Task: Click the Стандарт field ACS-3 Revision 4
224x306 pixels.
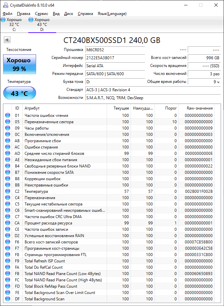Action: [153, 90]
